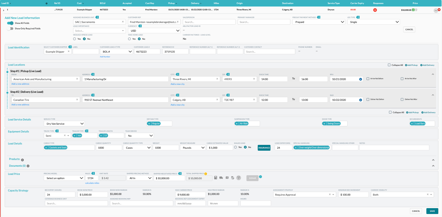Open the Pricing Model dropdown
This screenshot has height=217, width=442.
(x=64, y=178)
